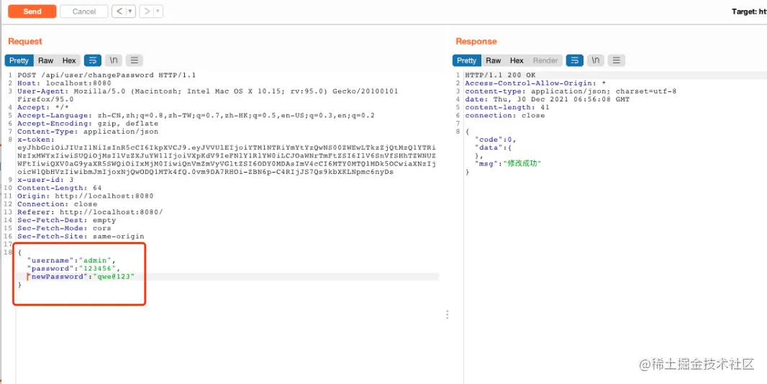The height and width of the screenshot is (384, 767).
Task: Click the Target label at top right
Action: tap(749, 12)
